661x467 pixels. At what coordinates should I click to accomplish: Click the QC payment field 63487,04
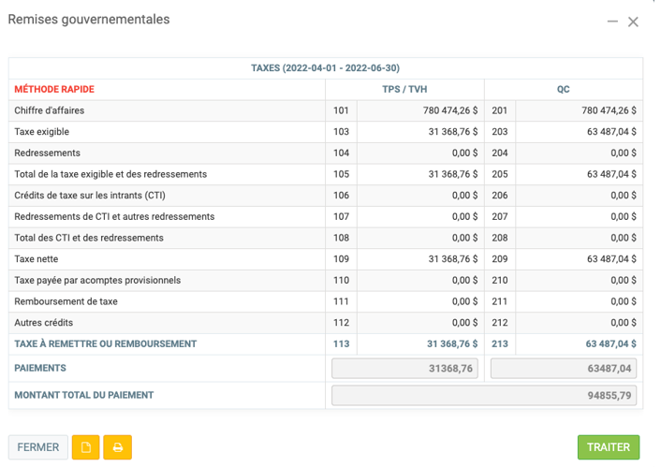[564, 369]
